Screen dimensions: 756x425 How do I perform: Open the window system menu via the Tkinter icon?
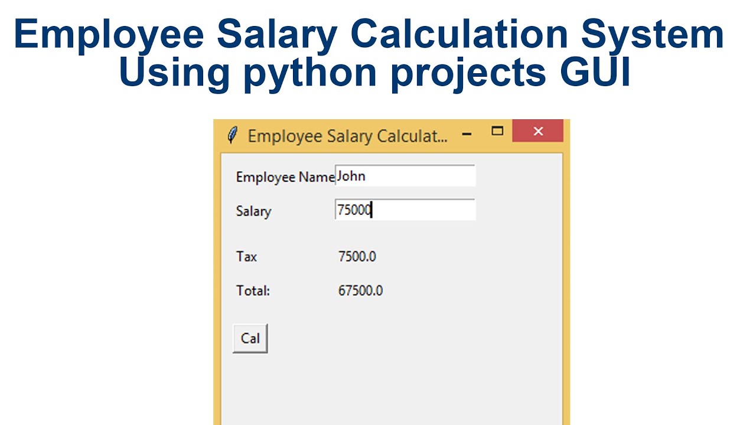coord(233,135)
